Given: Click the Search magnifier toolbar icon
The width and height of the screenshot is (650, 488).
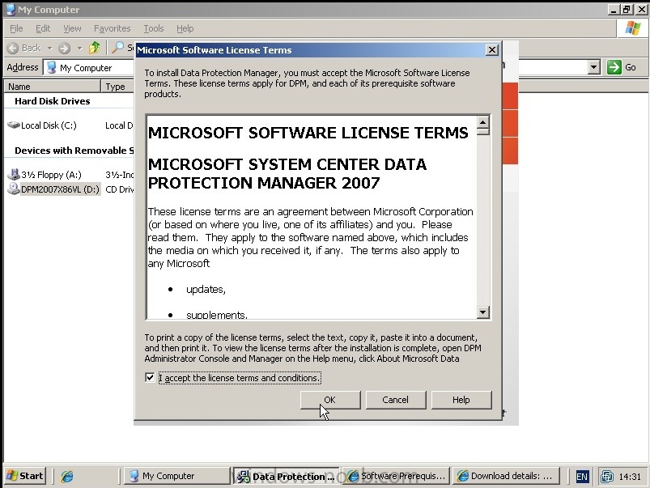Looking at the screenshot, I should click(117, 48).
